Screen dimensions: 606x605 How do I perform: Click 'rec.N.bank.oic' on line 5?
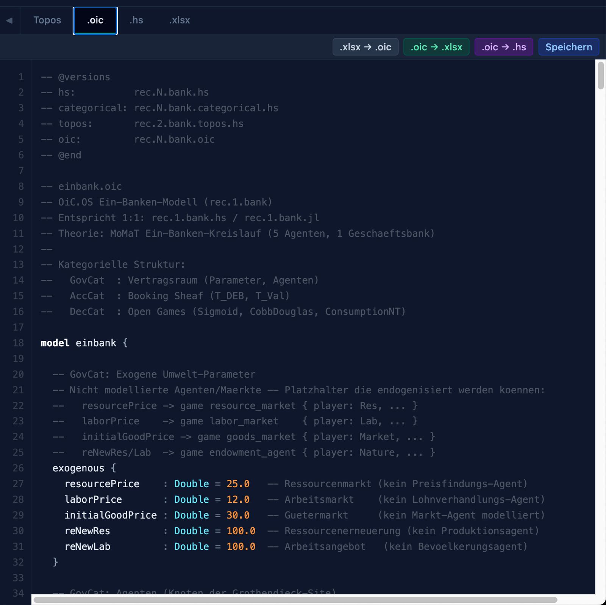(175, 139)
